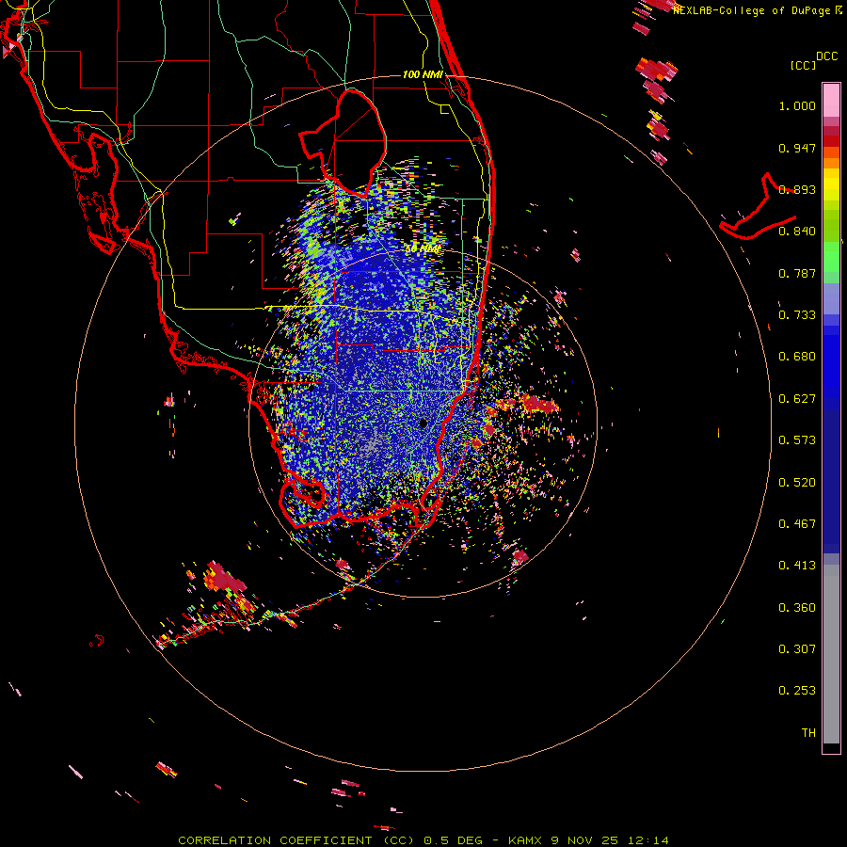Select the 0.627 scale value
Image resolution: width=847 pixels, height=847 pixels.
point(797,399)
